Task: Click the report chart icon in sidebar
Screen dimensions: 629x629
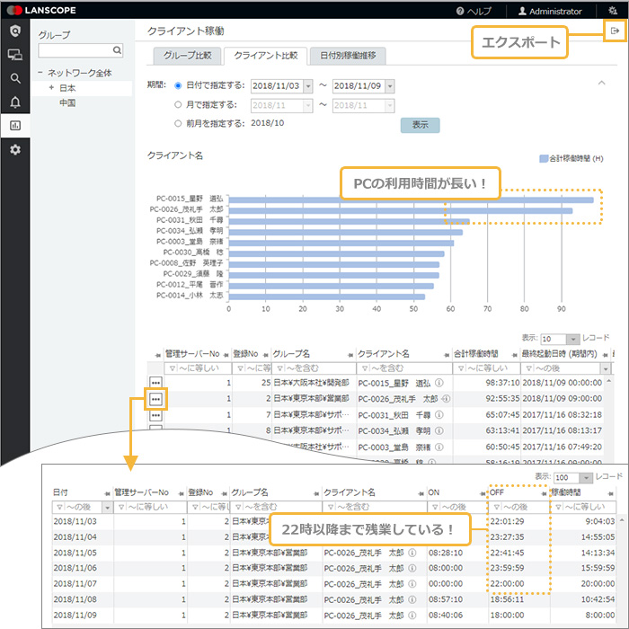Action: pos(14,125)
